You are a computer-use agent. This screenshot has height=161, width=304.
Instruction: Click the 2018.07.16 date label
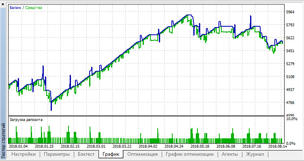252,146
